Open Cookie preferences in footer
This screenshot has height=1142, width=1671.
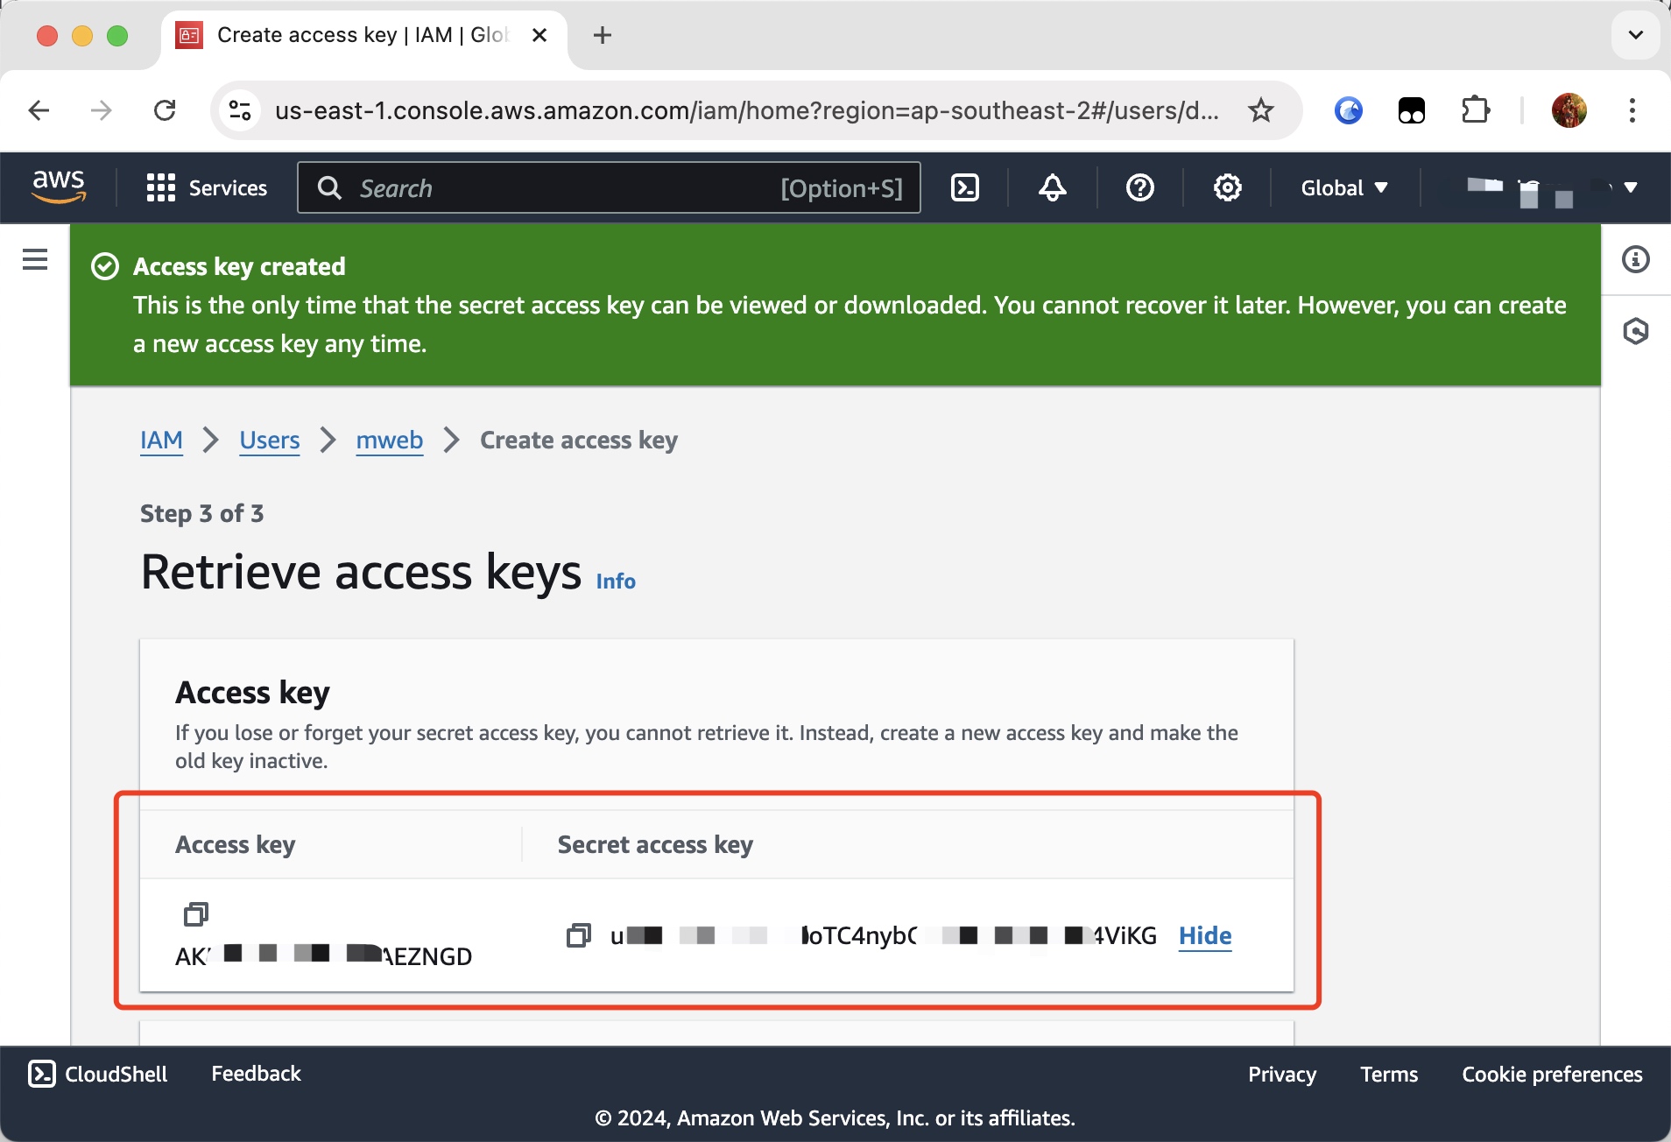point(1552,1074)
